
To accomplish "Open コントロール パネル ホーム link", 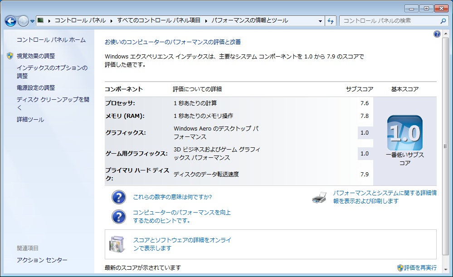I will coord(51,40).
